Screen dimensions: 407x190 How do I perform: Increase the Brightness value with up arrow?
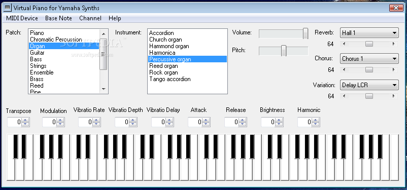click(x=279, y=120)
